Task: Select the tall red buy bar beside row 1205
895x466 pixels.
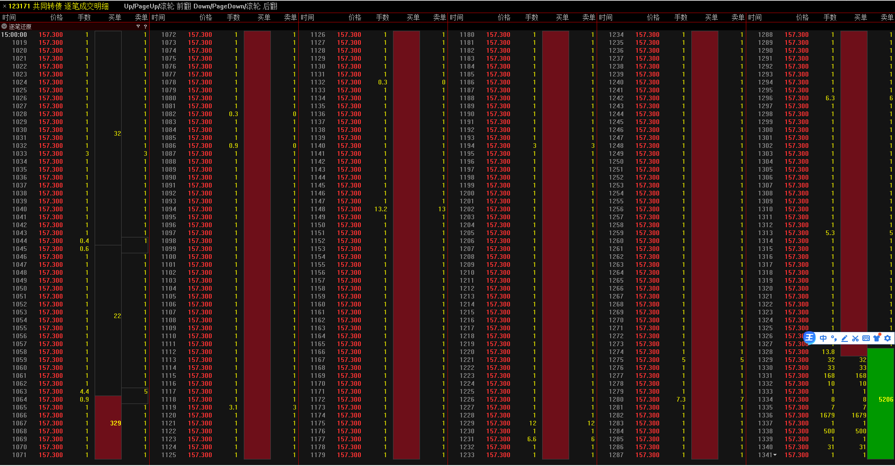Action: coord(556,245)
